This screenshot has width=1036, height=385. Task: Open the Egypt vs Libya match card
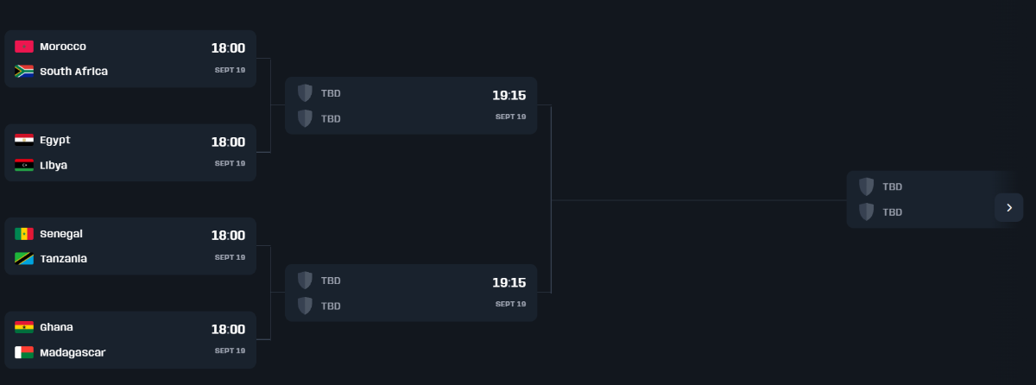[x=130, y=153]
